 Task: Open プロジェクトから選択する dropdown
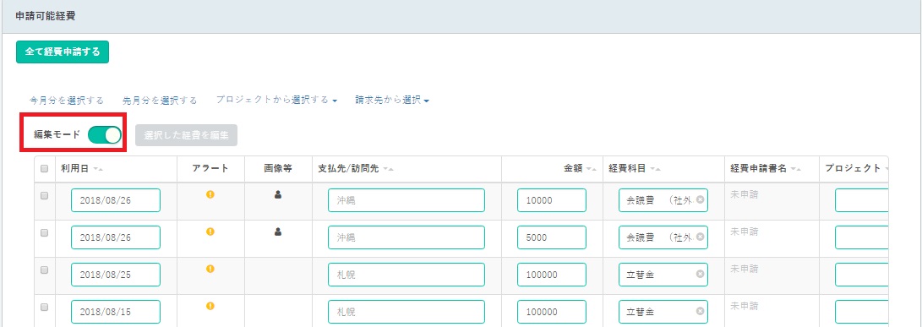click(276, 100)
